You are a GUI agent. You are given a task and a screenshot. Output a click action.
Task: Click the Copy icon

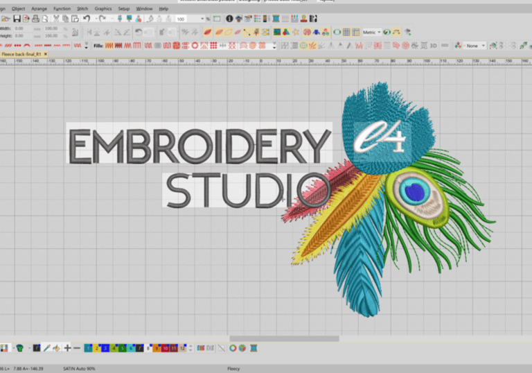click(66, 19)
